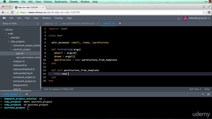212x119 pixels.
Task: Collapse the ruby_projects folder
Action: (x=9, y=42)
